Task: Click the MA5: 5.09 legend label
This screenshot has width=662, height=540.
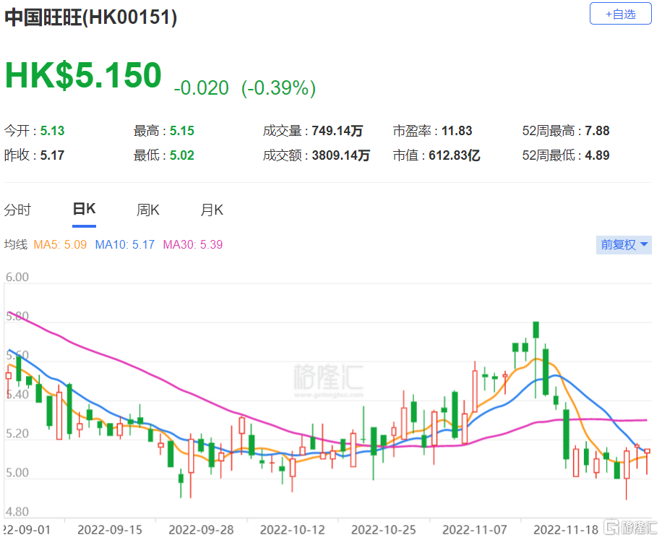Action: click(60, 245)
